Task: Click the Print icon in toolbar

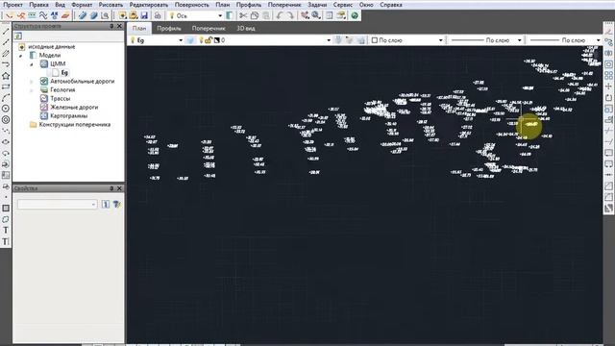Action: coord(158,15)
